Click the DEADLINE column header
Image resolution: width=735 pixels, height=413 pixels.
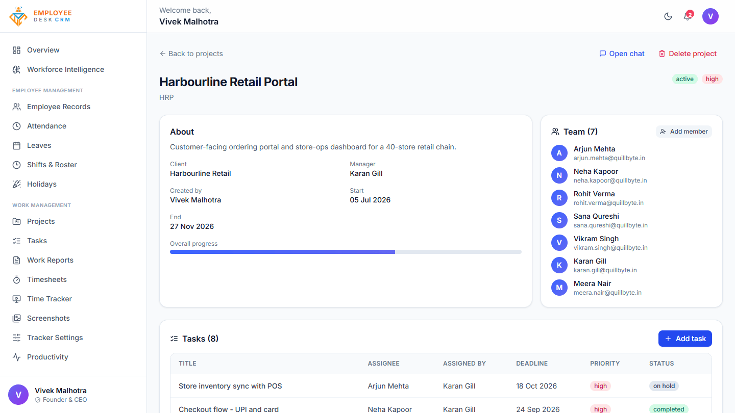pyautogui.click(x=532, y=364)
